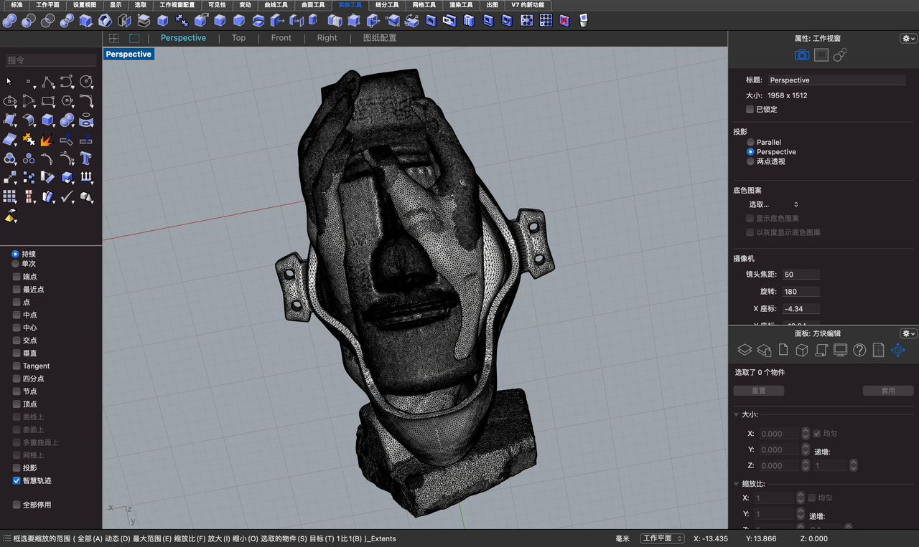Select the Boolean Difference solid tool
This screenshot has width=919, height=547.
pos(29,21)
